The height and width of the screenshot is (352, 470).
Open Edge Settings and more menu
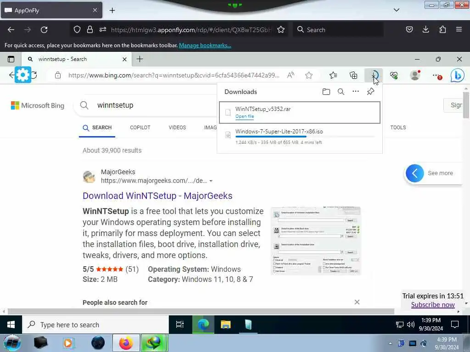coord(437,76)
